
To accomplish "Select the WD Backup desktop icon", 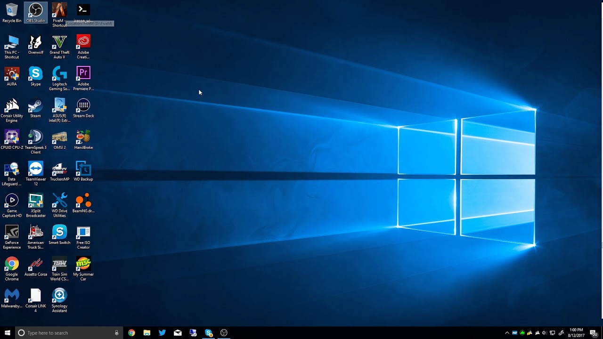I will [83, 171].
